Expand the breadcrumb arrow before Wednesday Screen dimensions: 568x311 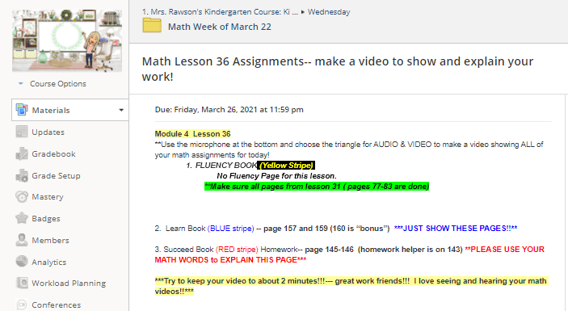tap(303, 12)
